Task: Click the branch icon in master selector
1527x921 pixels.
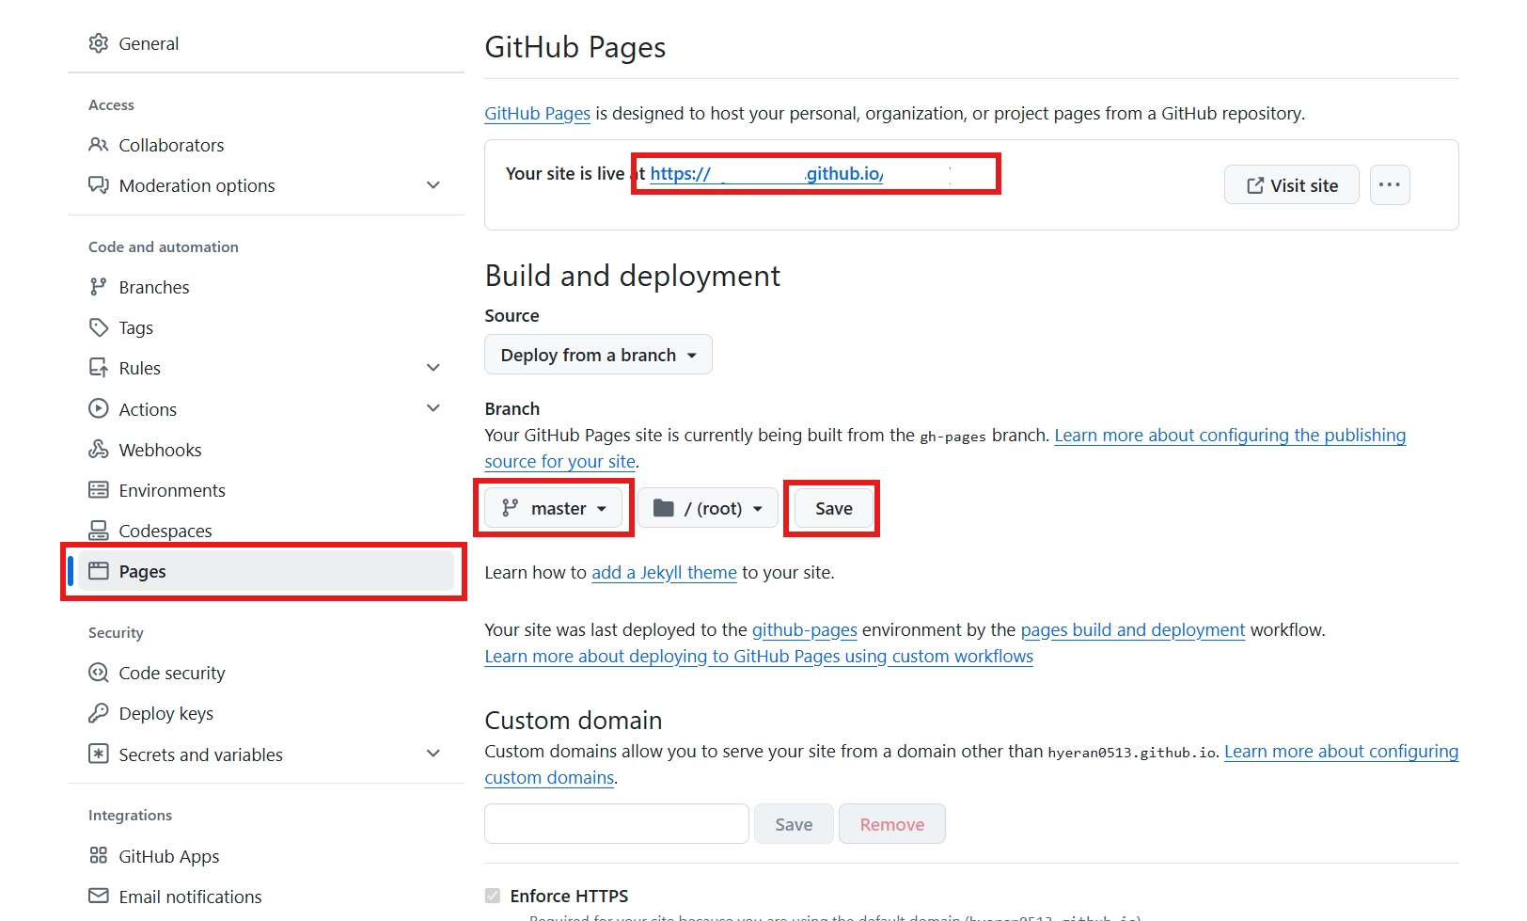Action: (511, 508)
